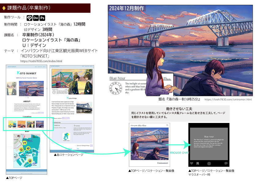The height and width of the screenshot is (182, 258).
Task: Open the toshi7830.com/index.html link
Action: coord(41,61)
